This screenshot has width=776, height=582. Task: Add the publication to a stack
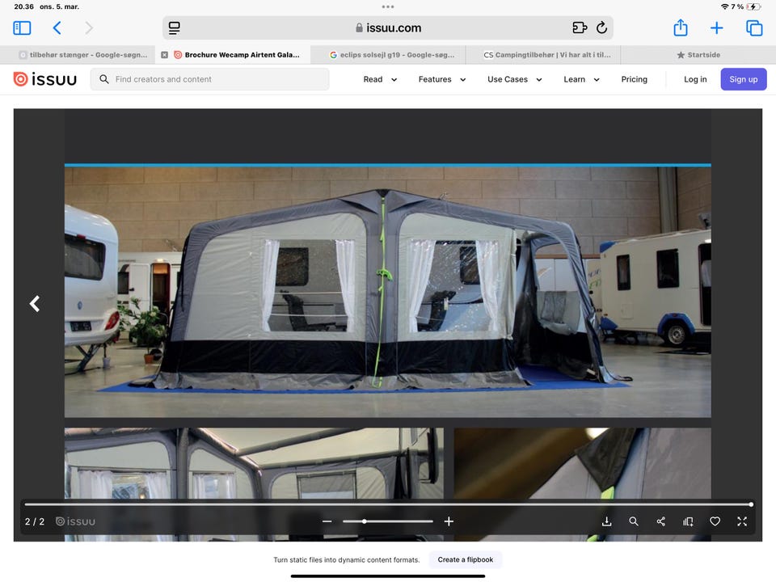click(688, 521)
